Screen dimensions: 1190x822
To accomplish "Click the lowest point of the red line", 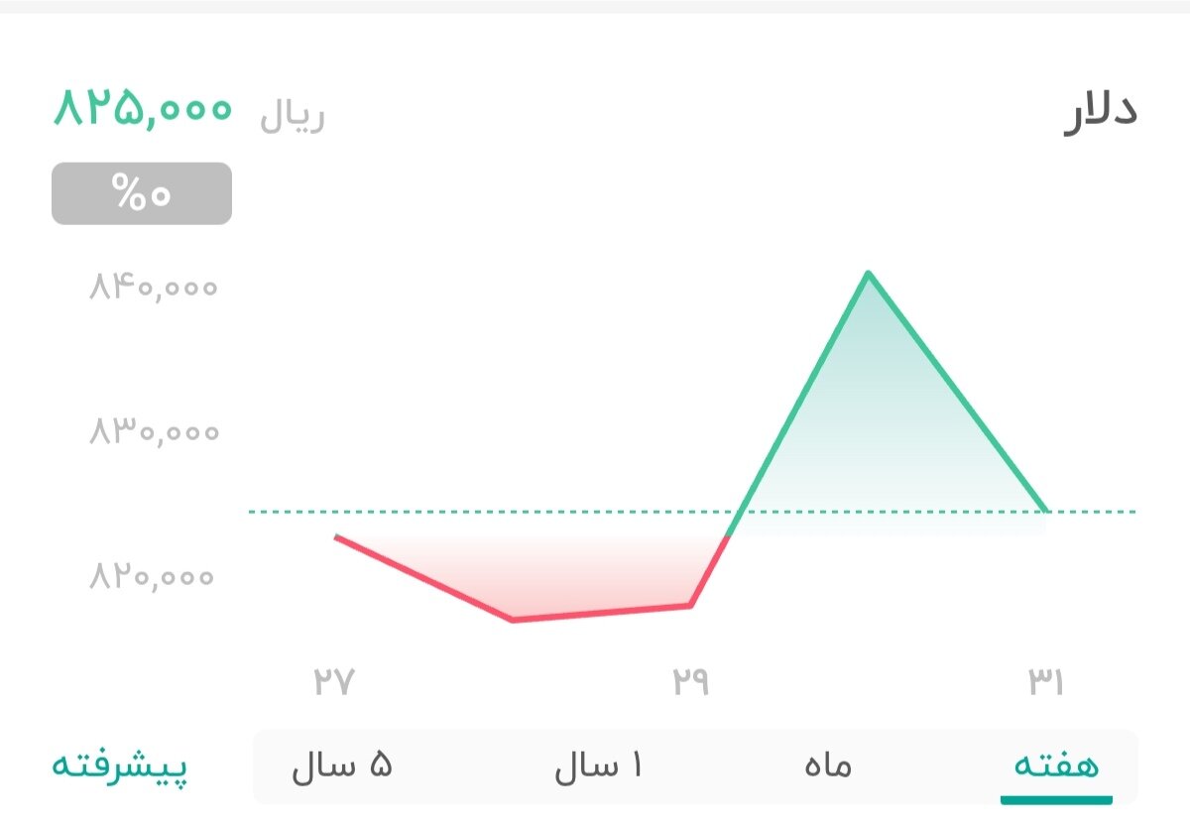I will [513, 619].
